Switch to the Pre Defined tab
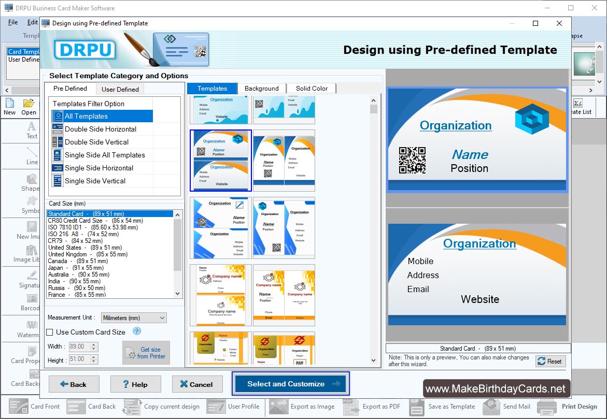The image size is (607, 419). (x=70, y=89)
